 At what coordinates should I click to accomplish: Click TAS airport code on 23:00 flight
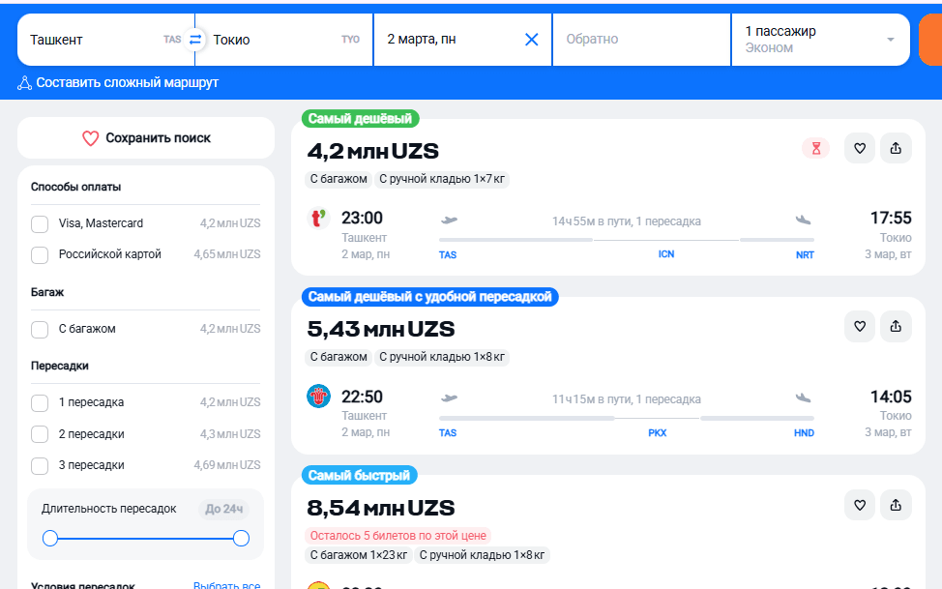tap(448, 254)
